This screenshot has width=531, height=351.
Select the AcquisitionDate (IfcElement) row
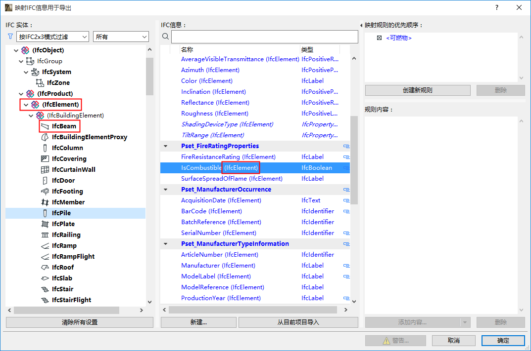pos(255,200)
